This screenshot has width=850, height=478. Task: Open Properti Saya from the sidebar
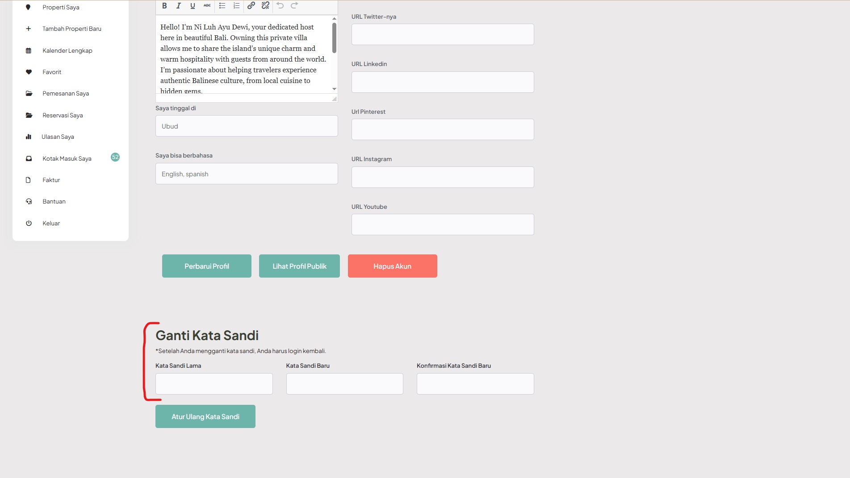pyautogui.click(x=61, y=7)
